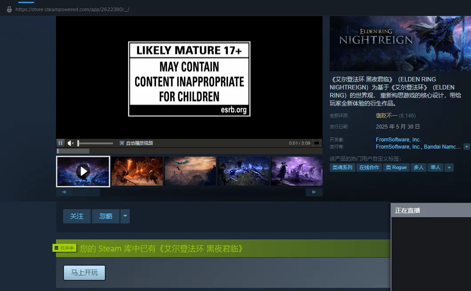
Task: Click the video fullscreen icon
Action: click(316, 143)
